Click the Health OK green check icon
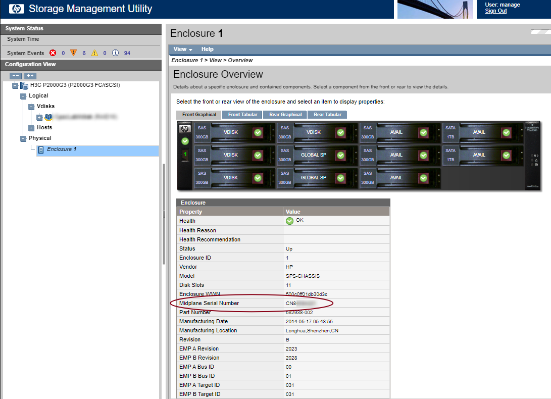This screenshot has width=551, height=399. [x=289, y=221]
